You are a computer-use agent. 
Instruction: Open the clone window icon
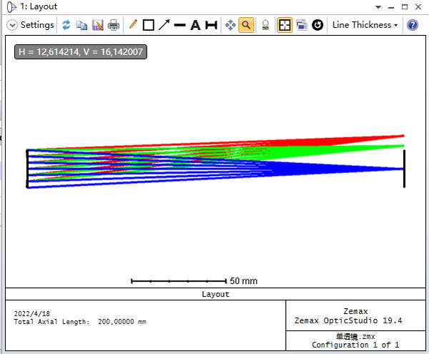[302, 25]
